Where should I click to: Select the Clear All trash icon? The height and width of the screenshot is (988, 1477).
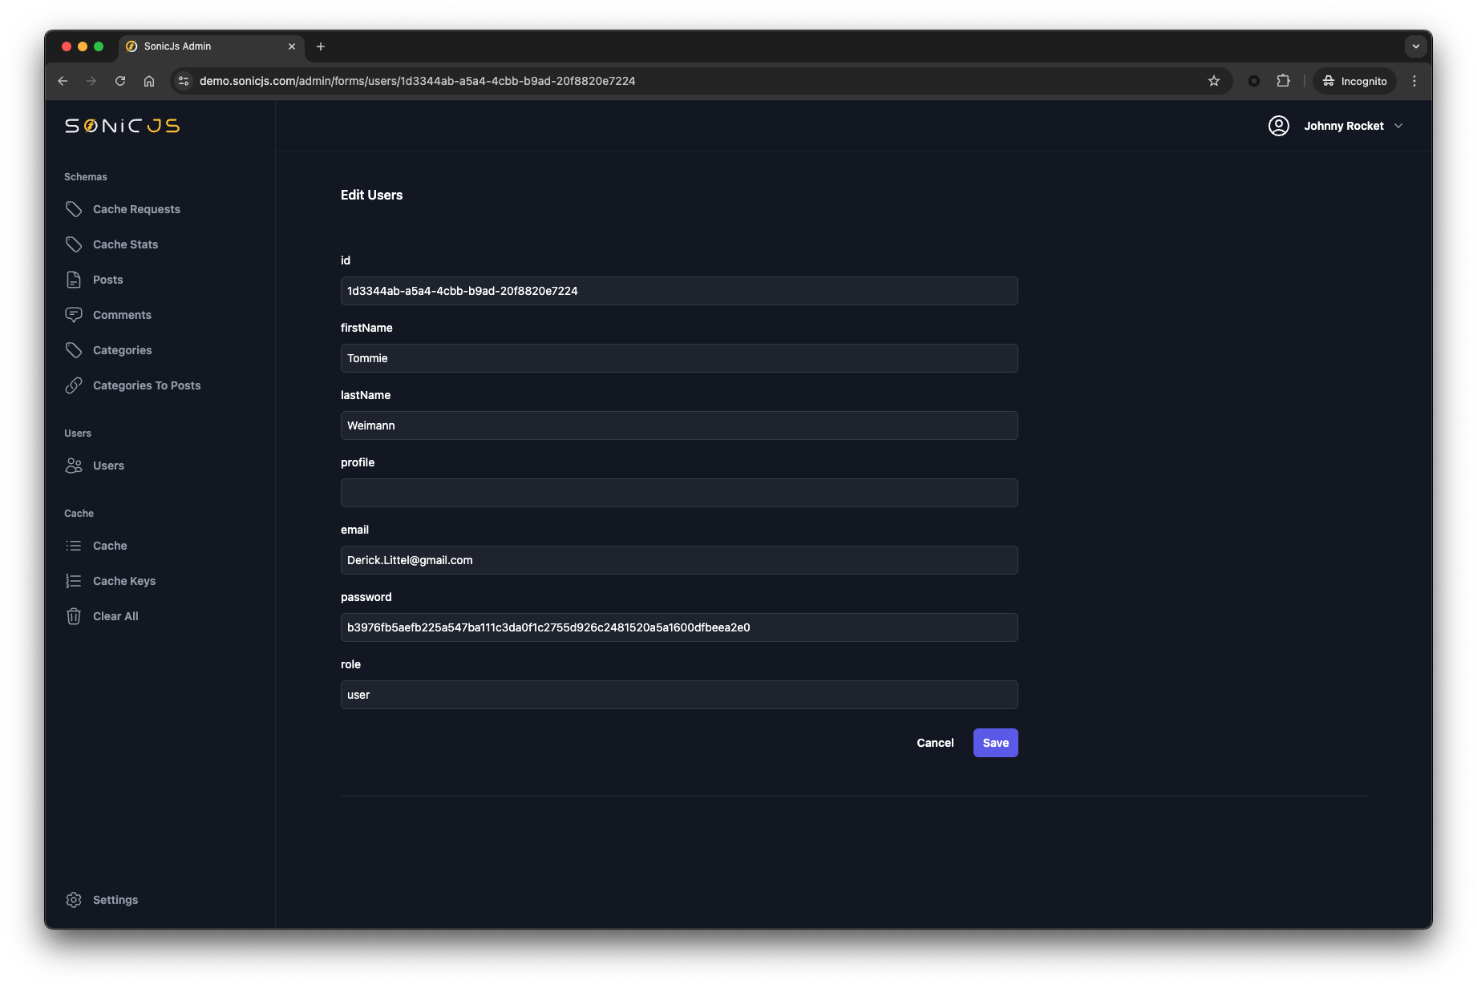[74, 615]
